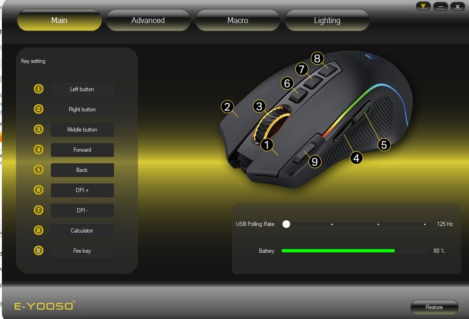Close the E-YOOSO window
Viewport: 469px width, 319px height.
[458, 6]
